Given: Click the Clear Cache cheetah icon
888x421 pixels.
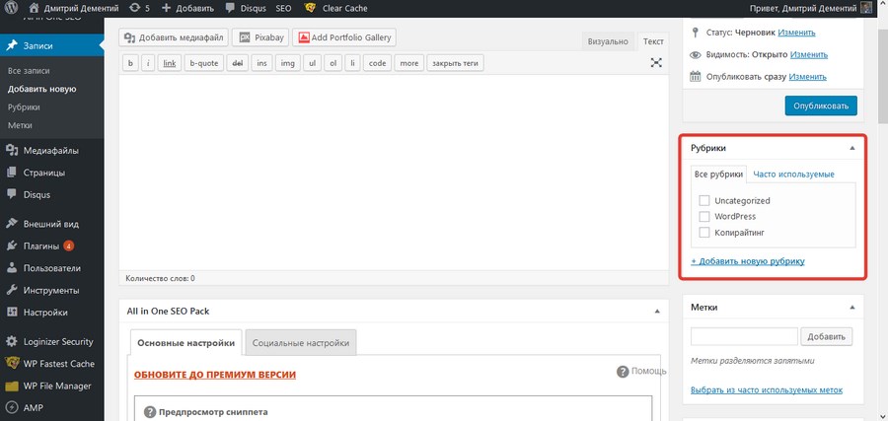Looking at the screenshot, I should (x=310, y=8).
